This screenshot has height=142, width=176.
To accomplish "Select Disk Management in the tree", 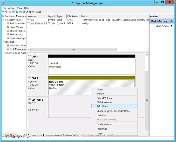I will [x=18, y=49].
